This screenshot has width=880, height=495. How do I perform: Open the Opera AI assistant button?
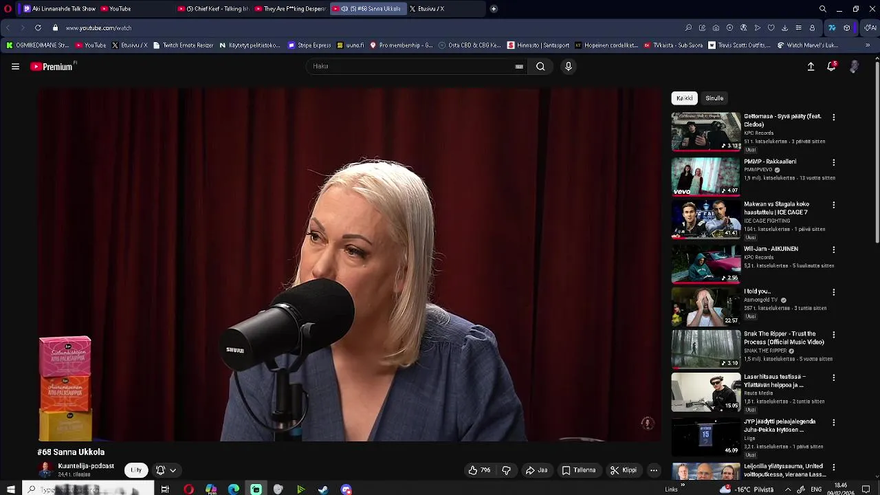(872, 28)
